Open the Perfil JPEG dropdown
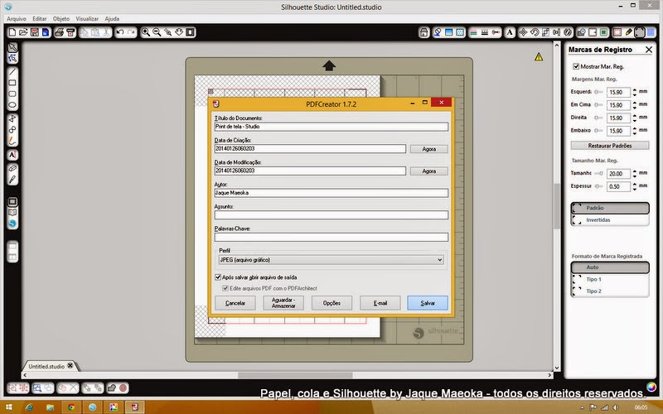Viewport: 663px width, 414px height. pyautogui.click(x=331, y=260)
